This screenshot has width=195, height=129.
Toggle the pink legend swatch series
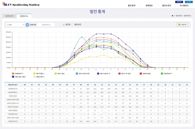click(120, 74)
